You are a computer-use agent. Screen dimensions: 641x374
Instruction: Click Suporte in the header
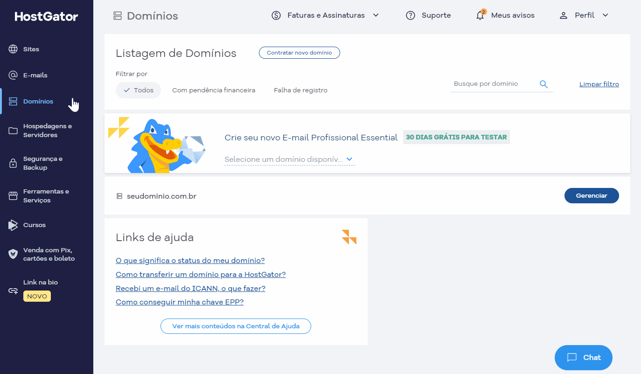tap(436, 15)
